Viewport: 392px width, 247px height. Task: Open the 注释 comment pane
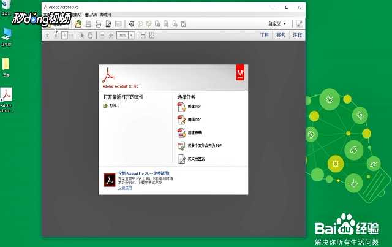click(297, 36)
